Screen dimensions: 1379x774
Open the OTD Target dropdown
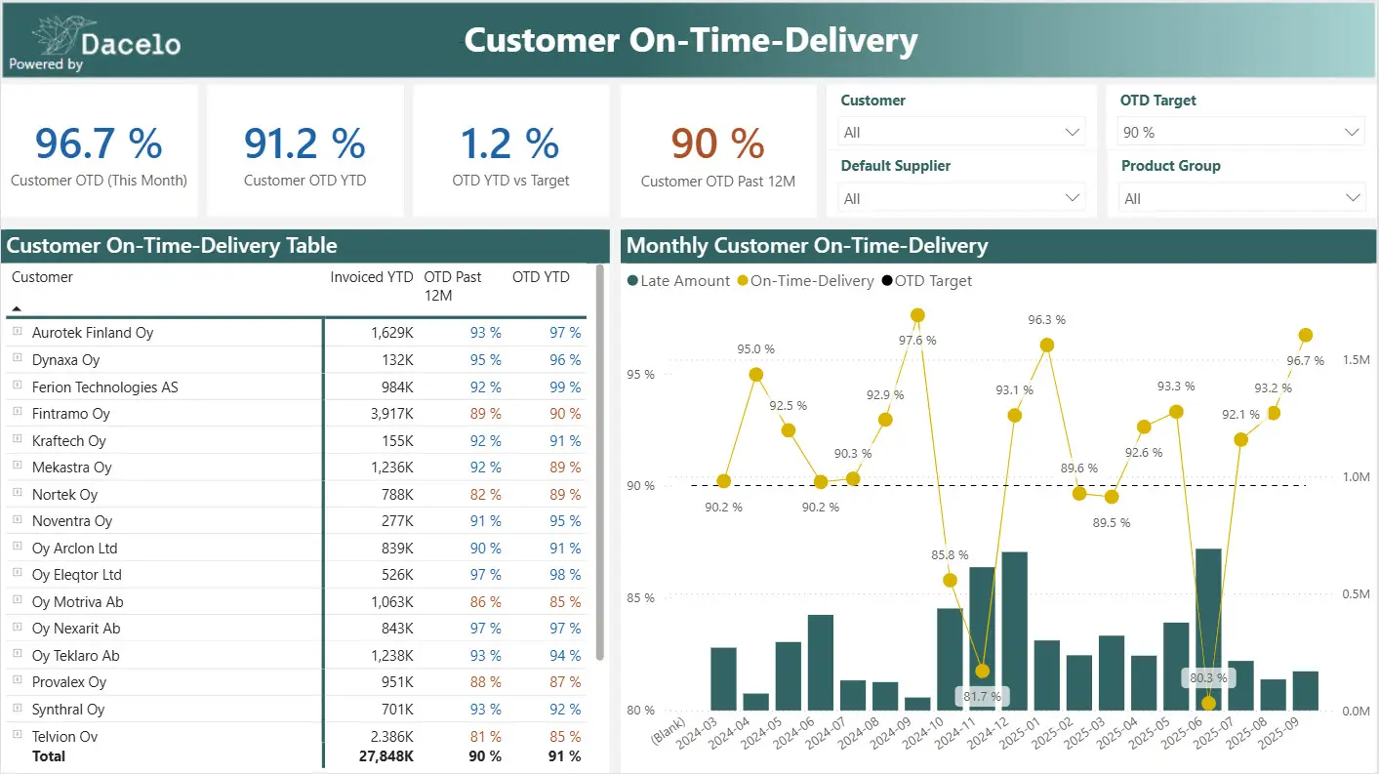point(1240,132)
